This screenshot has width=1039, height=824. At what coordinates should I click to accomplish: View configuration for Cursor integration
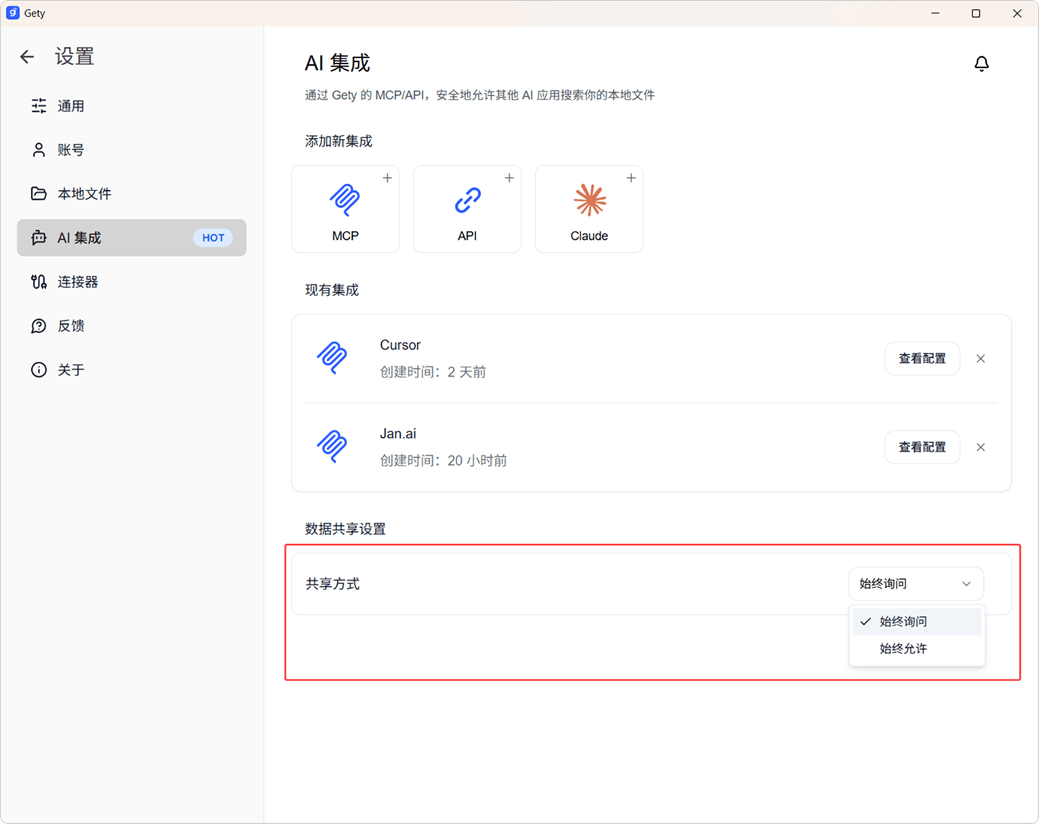pyautogui.click(x=922, y=358)
